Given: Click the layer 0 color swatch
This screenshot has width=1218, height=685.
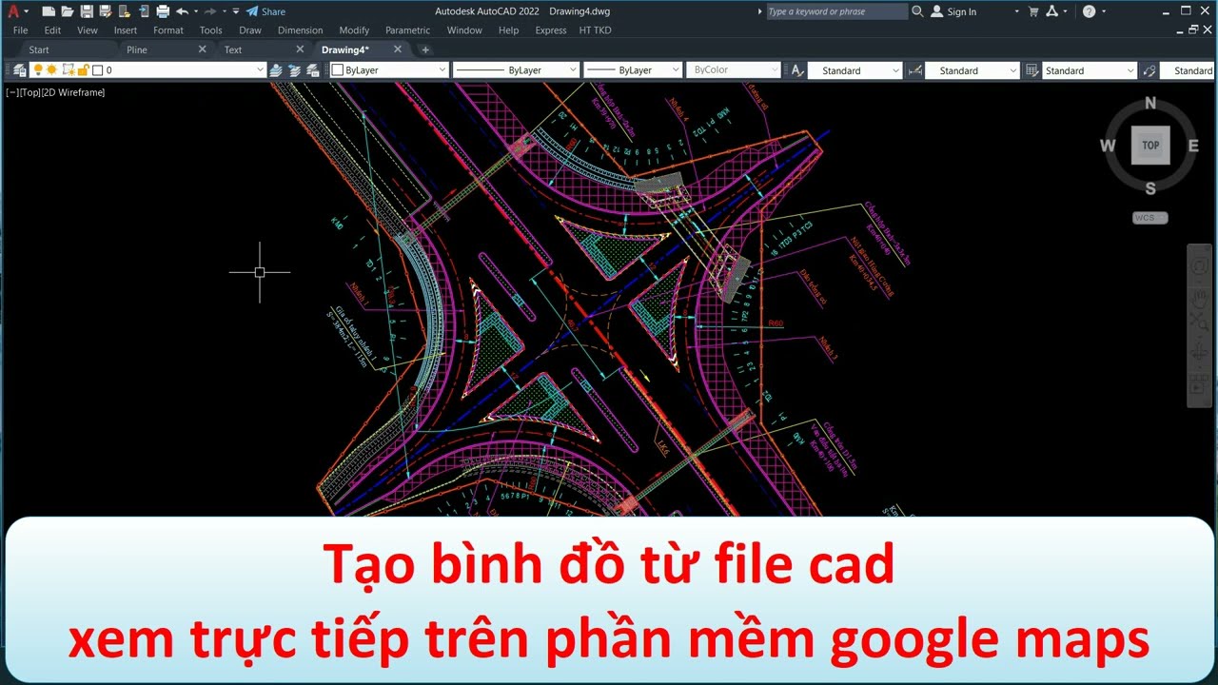Looking at the screenshot, I should [97, 70].
